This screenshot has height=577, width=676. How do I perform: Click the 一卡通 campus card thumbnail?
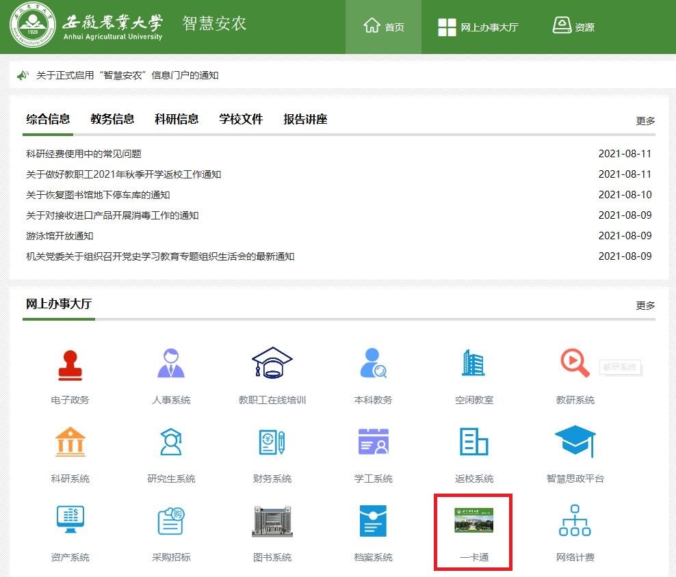[473, 521]
